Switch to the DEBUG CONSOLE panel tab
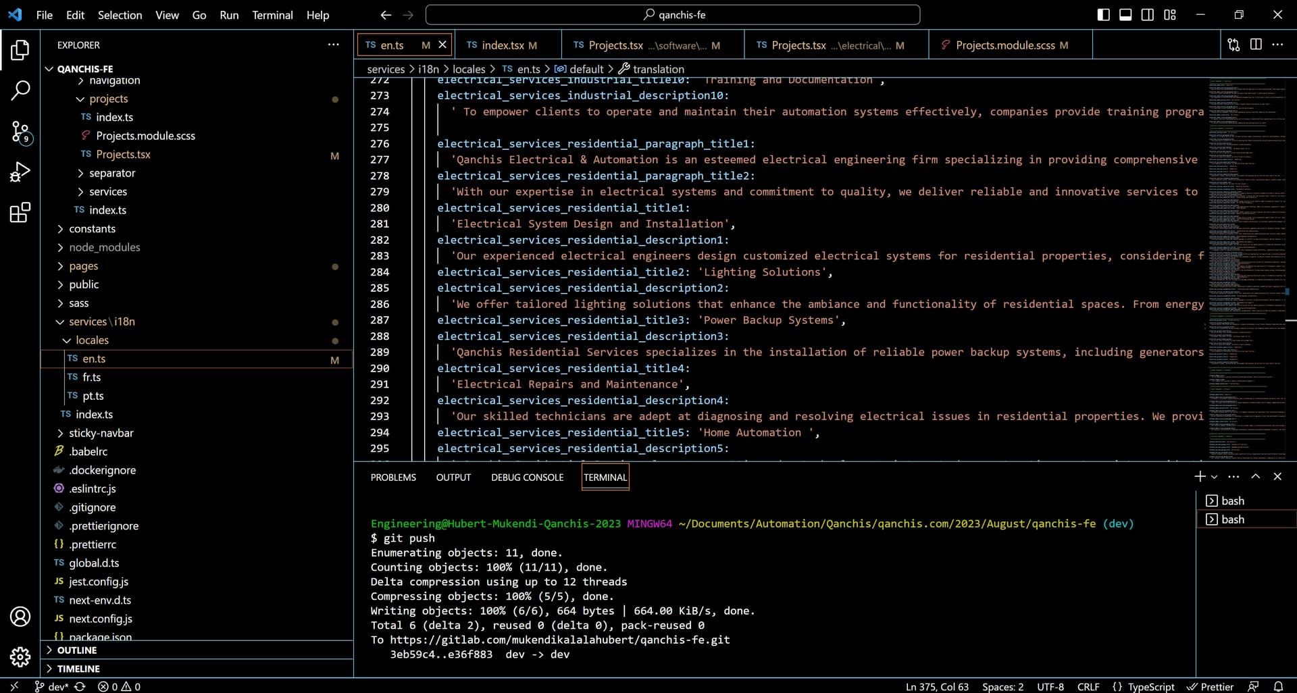 point(527,477)
